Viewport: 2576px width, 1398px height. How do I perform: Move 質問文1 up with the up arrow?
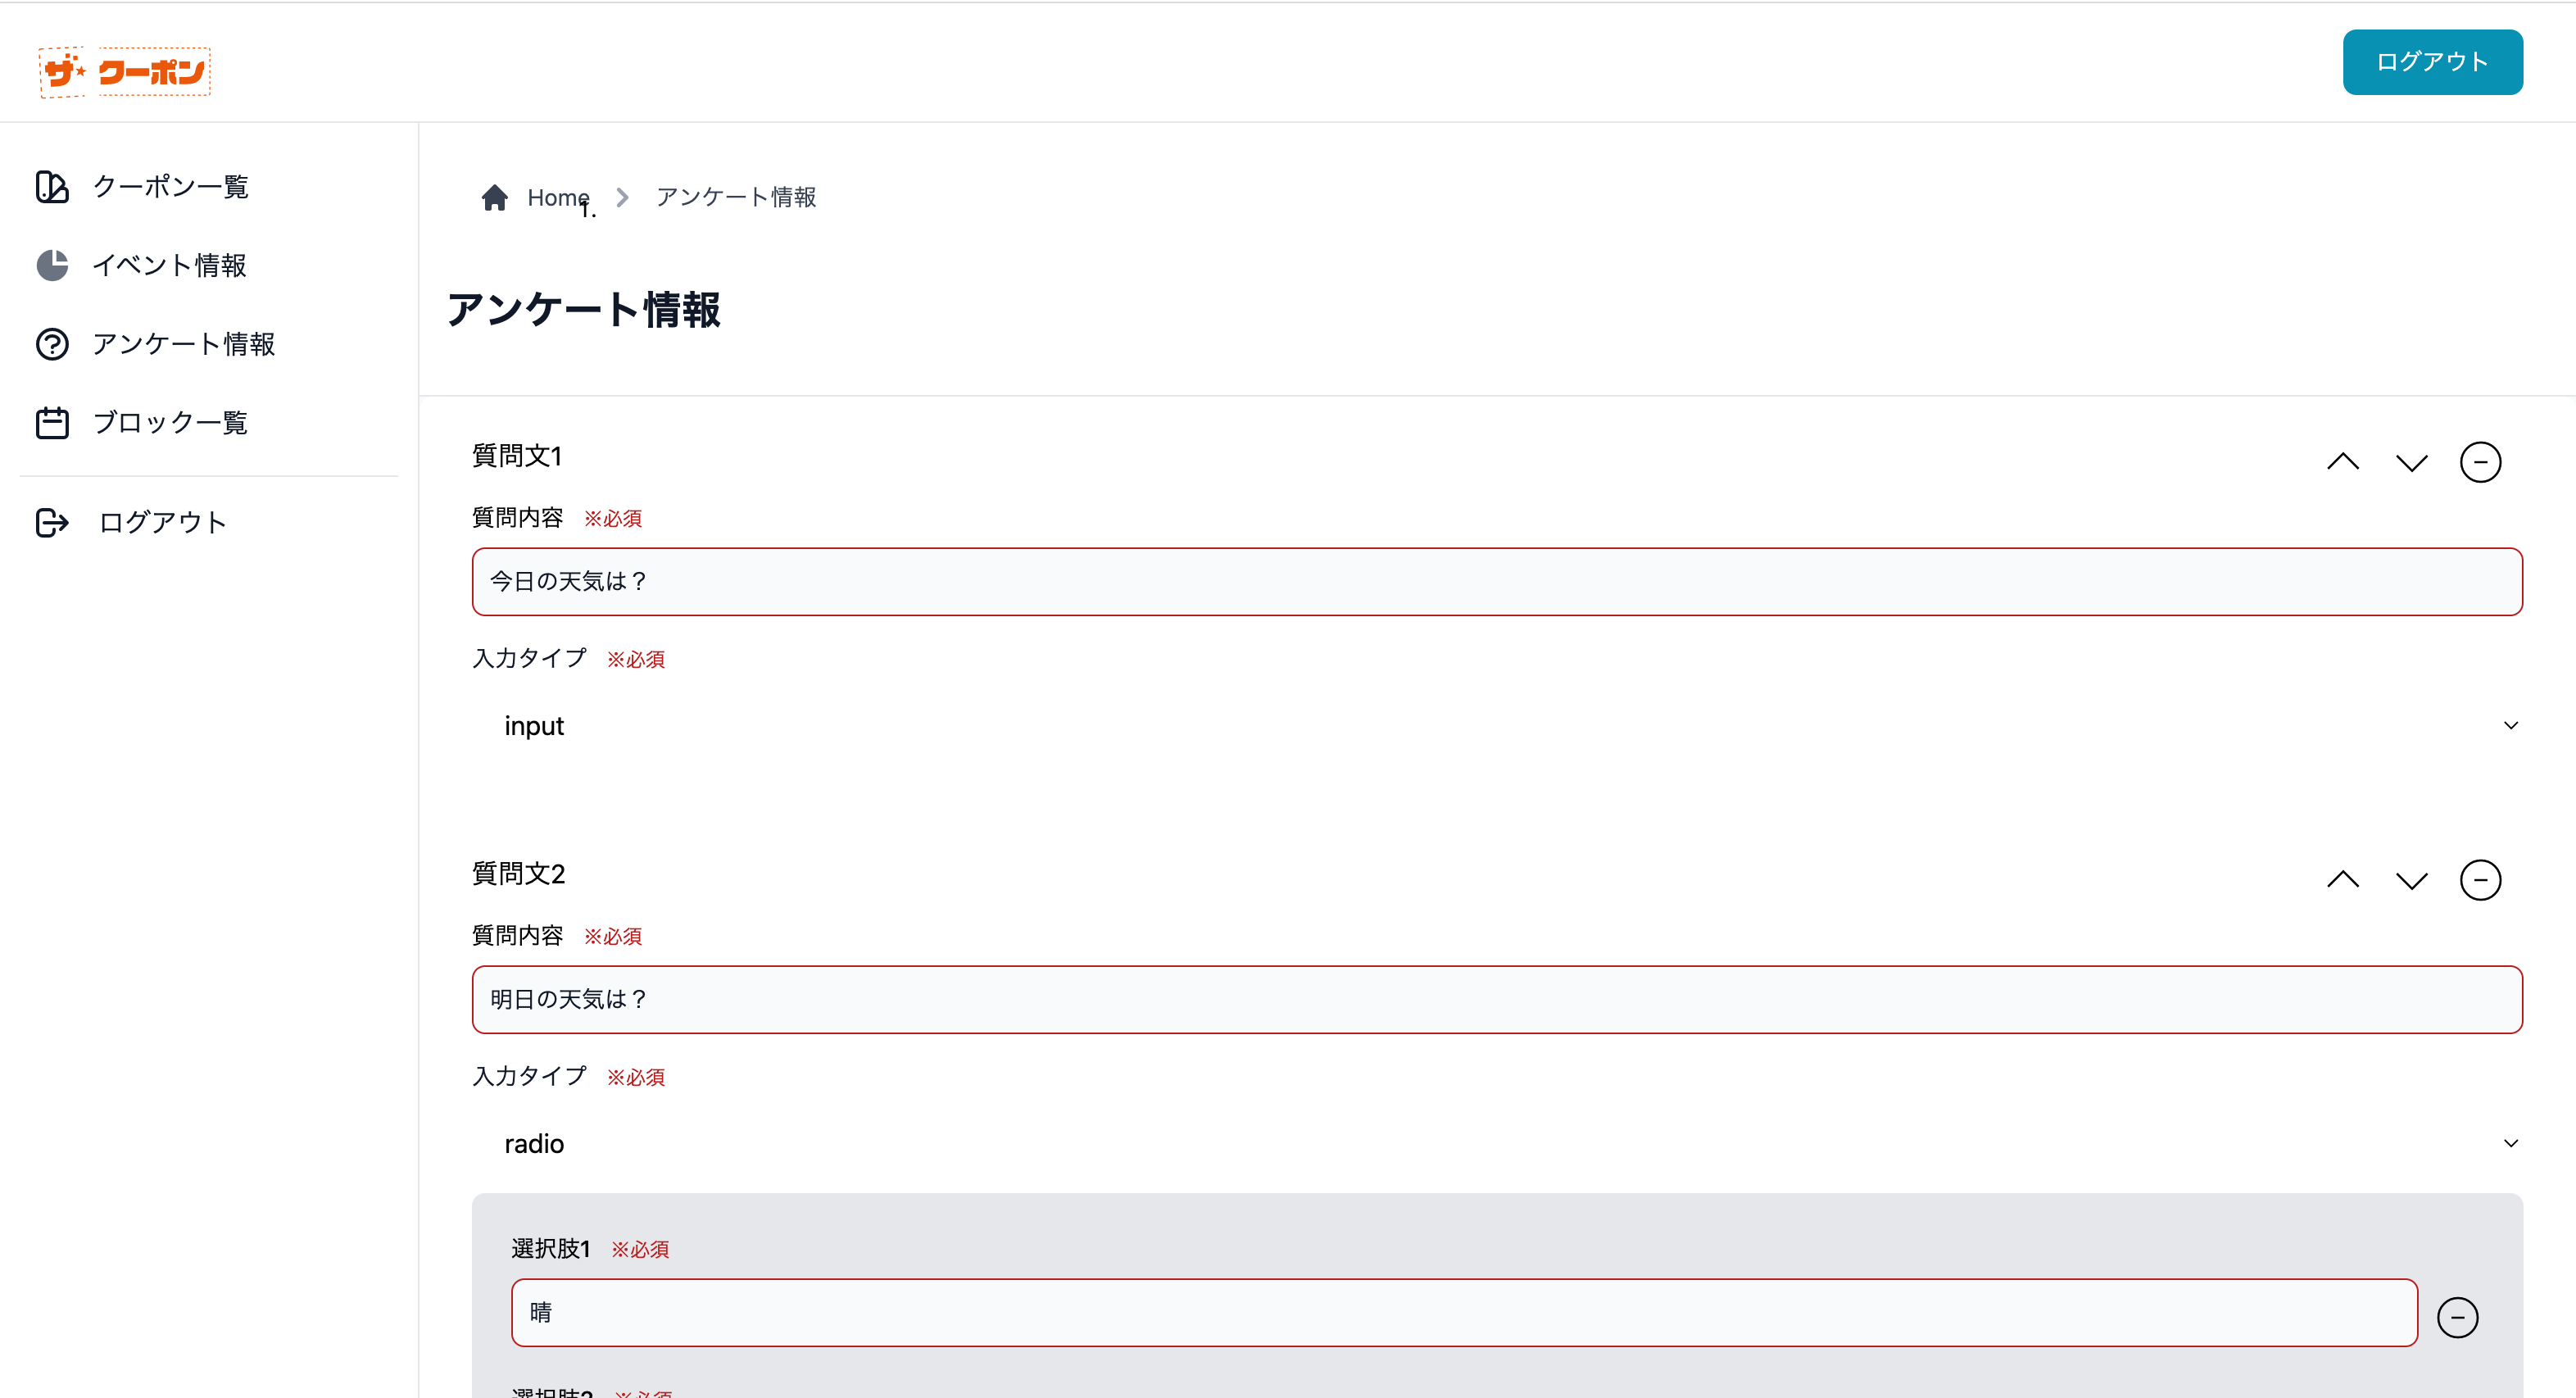[2343, 461]
